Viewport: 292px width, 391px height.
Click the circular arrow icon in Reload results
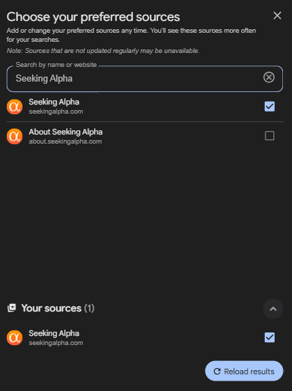[x=217, y=371]
